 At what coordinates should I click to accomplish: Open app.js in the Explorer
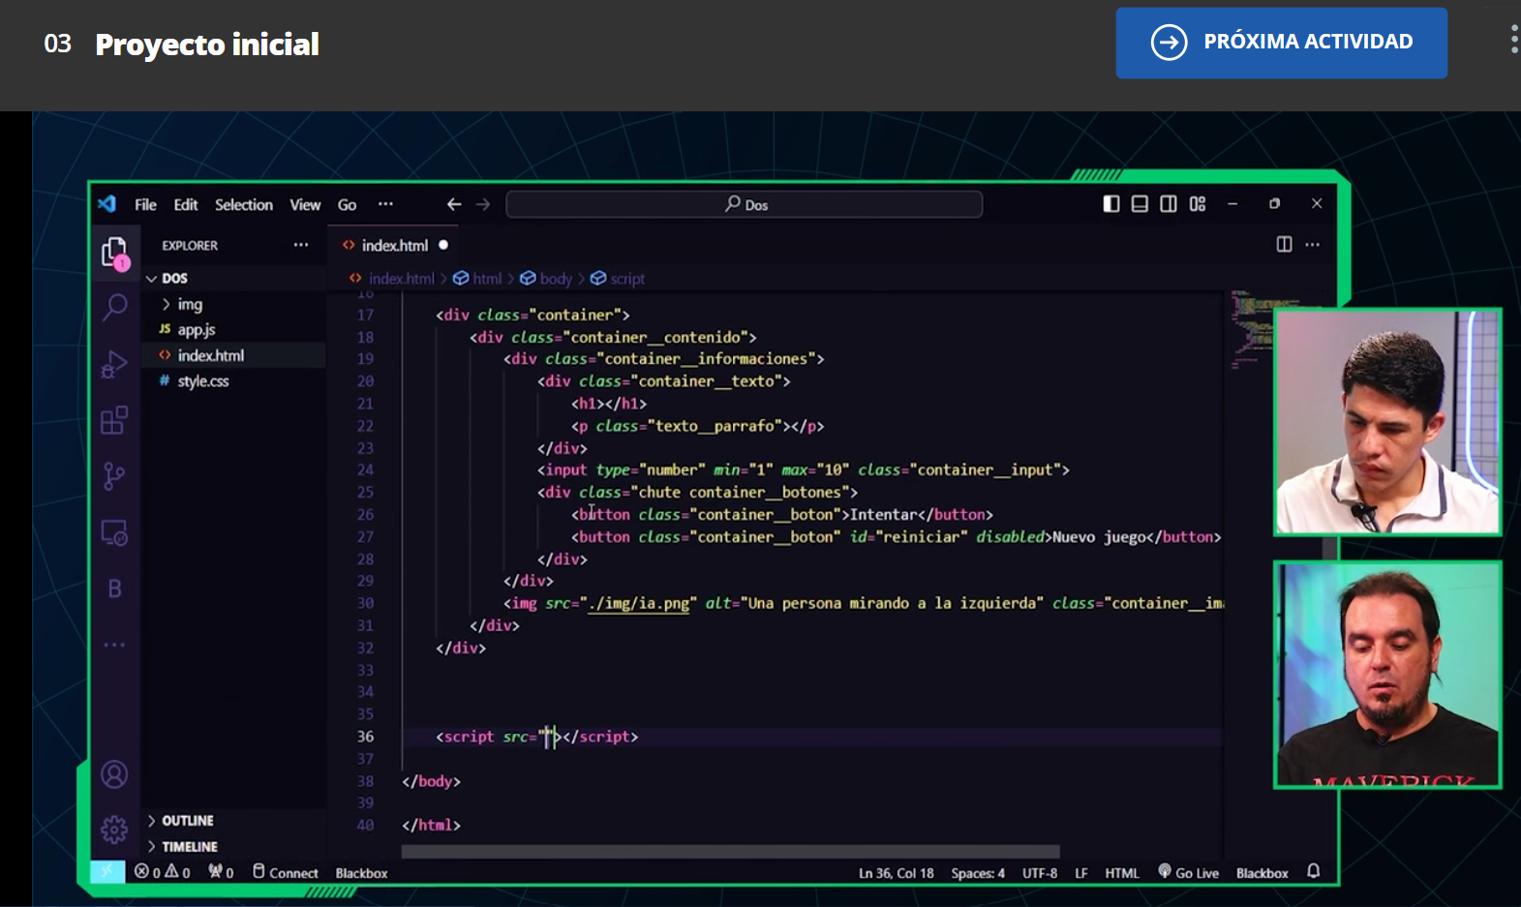tap(233, 329)
